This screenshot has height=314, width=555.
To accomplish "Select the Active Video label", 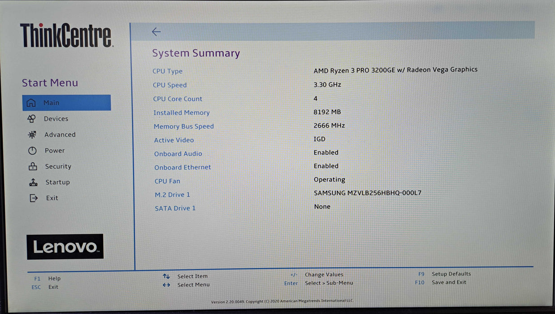I will [x=174, y=140].
